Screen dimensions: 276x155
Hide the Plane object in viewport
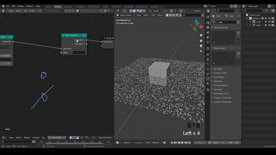(269, 25)
